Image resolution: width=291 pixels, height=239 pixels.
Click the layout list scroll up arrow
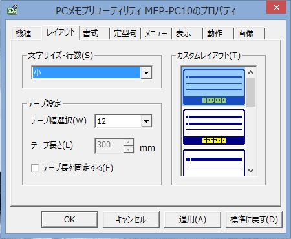tap(250, 72)
